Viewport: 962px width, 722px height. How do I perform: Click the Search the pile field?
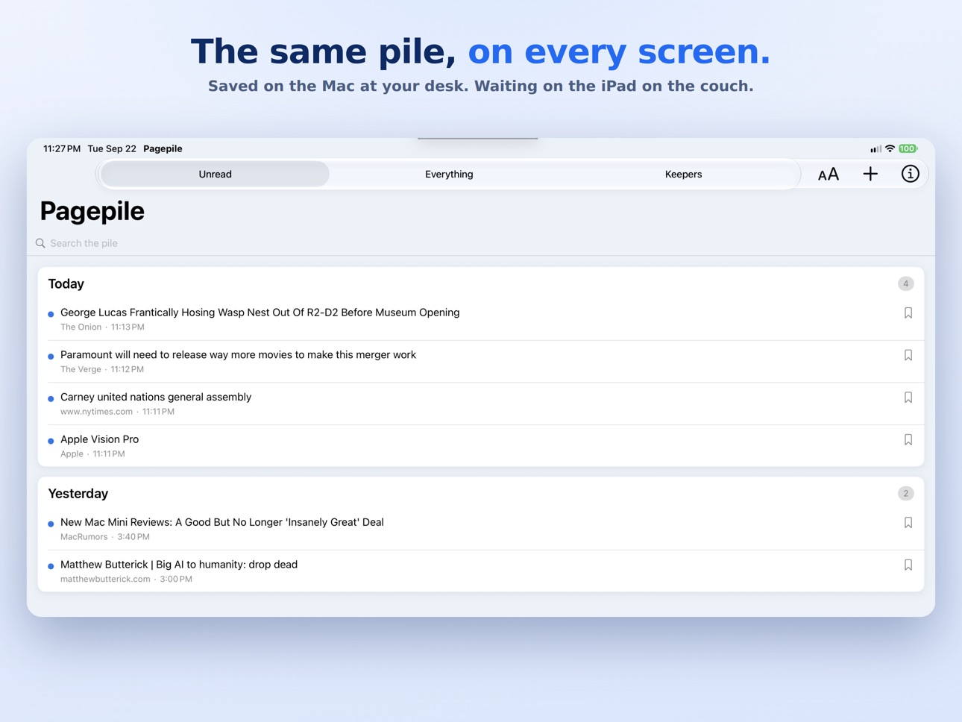pos(481,243)
